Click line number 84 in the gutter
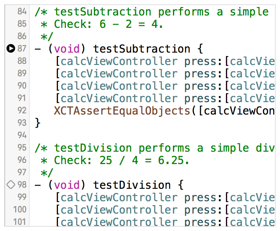This screenshot has height=231, width=280. 22,12
